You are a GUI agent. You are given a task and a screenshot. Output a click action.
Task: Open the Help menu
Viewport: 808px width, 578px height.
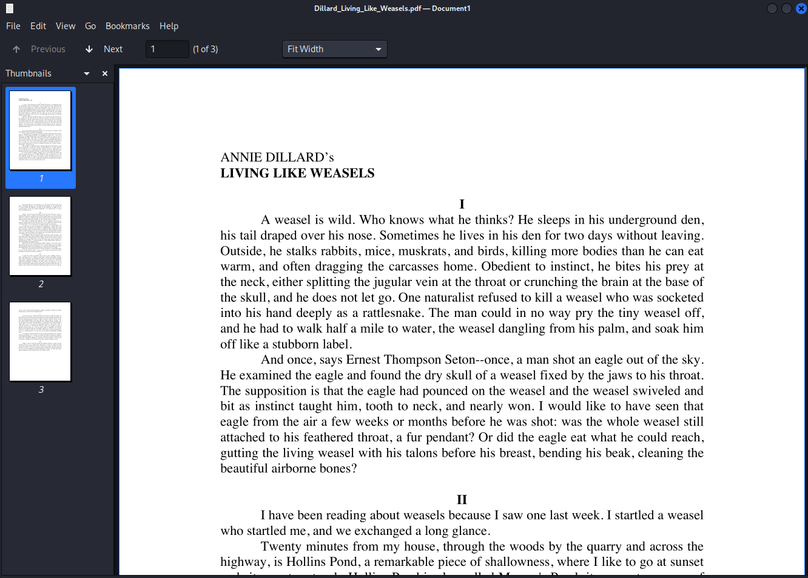click(x=169, y=26)
